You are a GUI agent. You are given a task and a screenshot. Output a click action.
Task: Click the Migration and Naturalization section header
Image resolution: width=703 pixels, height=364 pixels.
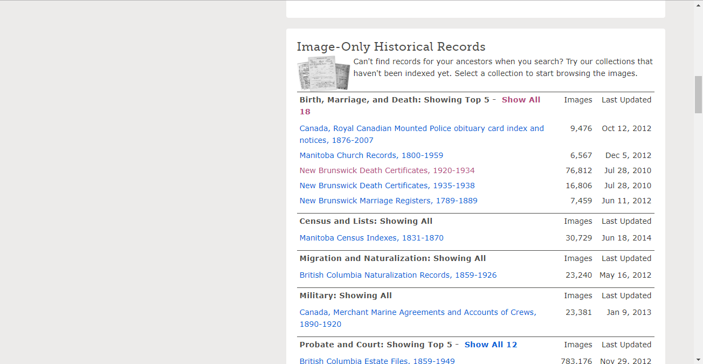[392, 258]
